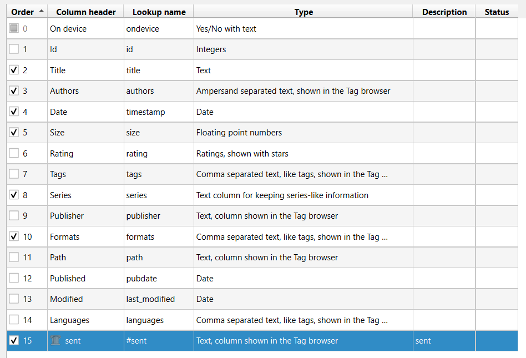Click the Lookup name column heading
The width and height of the screenshot is (526, 358).
(159, 12)
